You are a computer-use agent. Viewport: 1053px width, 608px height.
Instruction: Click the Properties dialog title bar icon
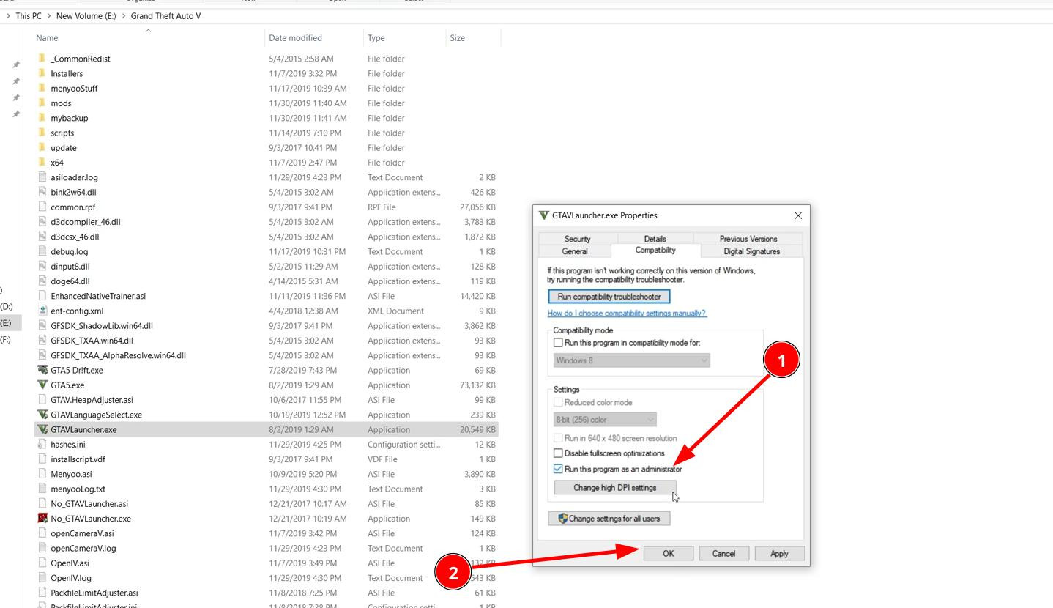coord(543,215)
